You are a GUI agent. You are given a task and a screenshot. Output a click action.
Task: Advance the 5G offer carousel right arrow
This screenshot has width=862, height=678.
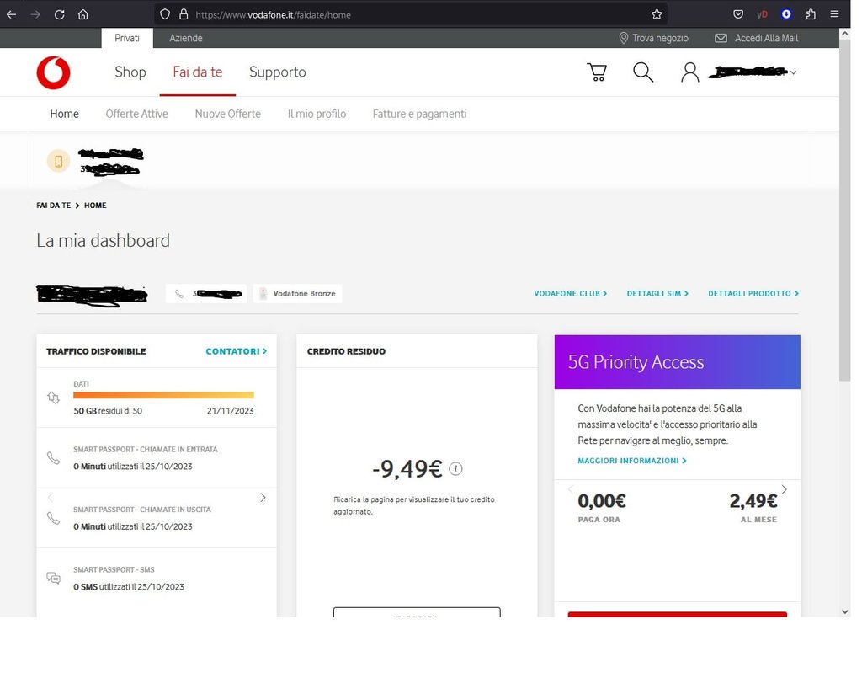pos(785,489)
